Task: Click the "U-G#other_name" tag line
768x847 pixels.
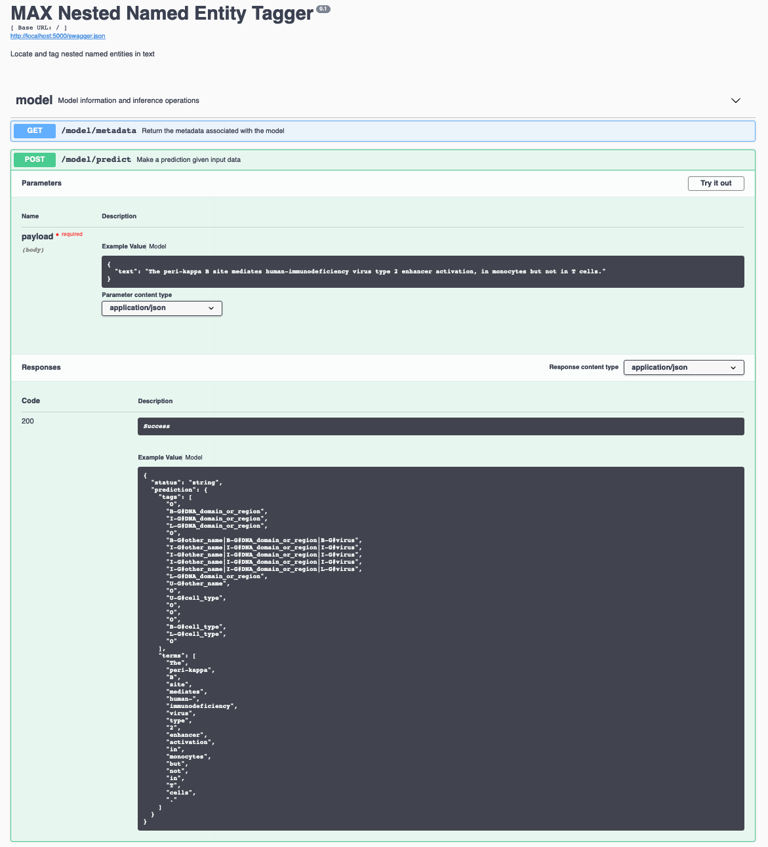Action: point(198,584)
